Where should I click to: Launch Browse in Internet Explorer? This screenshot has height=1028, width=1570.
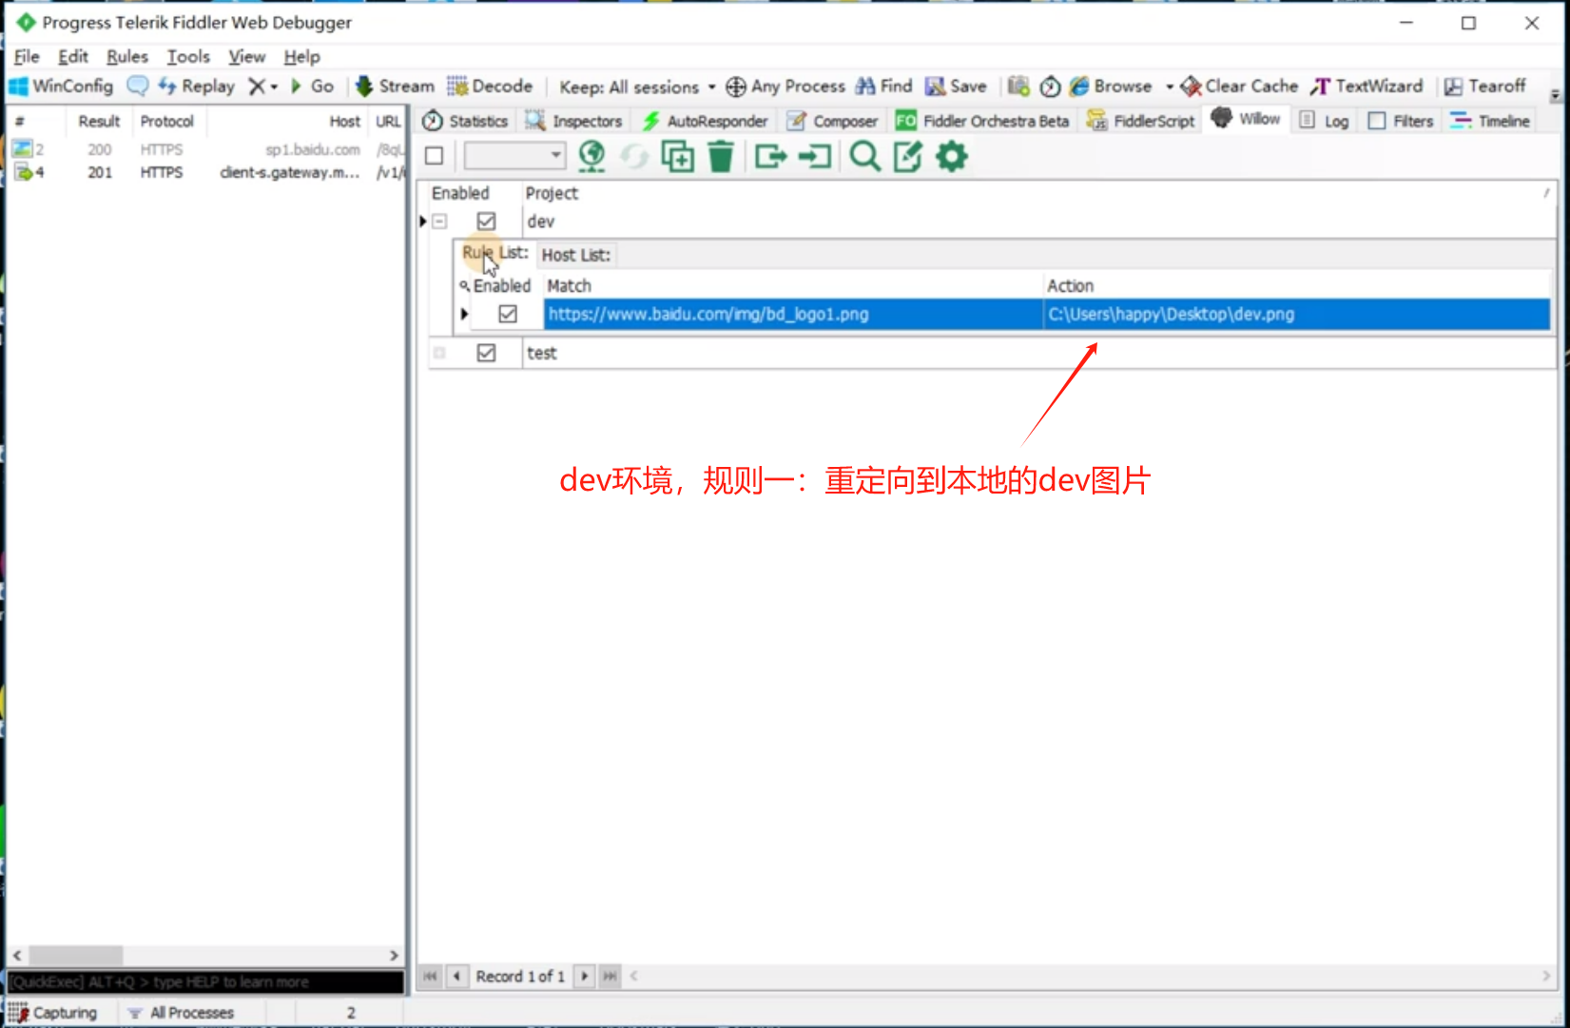point(1111,87)
